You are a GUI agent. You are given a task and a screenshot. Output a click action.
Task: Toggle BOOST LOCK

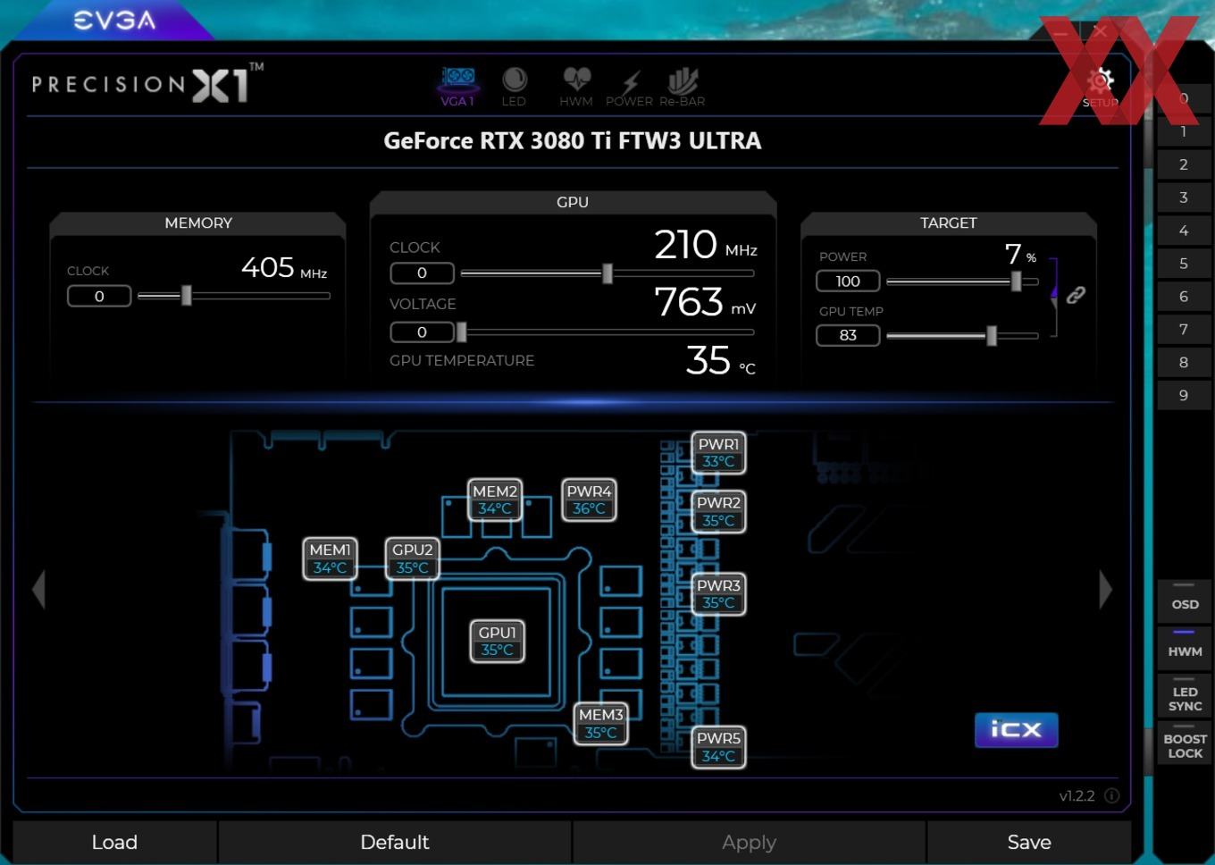pos(1185,743)
